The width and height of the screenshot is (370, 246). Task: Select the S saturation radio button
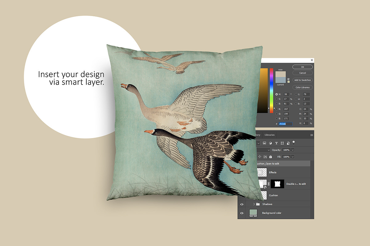[x=277, y=99]
